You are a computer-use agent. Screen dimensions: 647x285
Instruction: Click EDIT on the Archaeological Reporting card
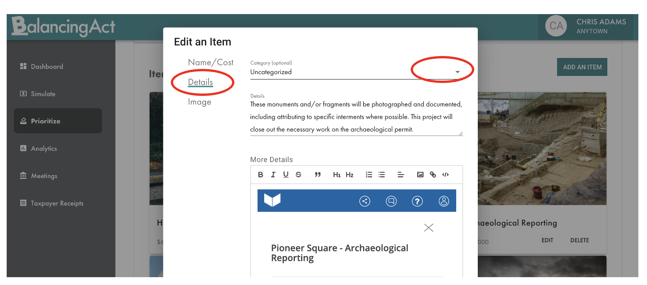tap(547, 240)
